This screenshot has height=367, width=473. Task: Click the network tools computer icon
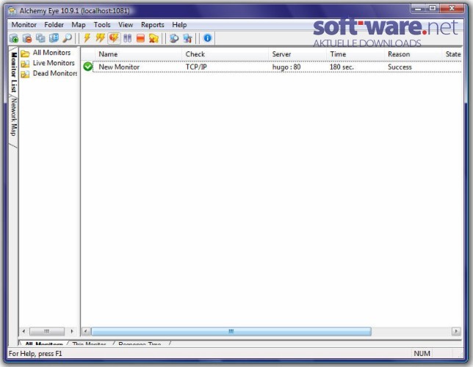187,38
